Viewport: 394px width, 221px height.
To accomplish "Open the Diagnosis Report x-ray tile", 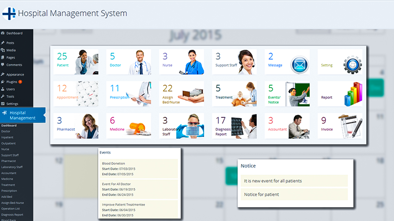I will coord(234,126).
